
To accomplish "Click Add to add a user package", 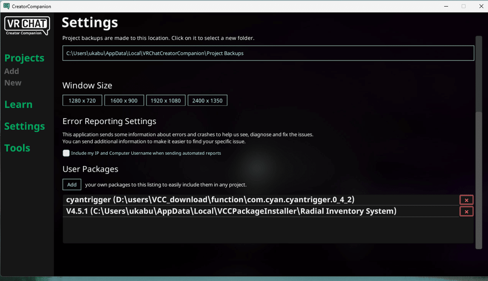I will [x=72, y=185].
